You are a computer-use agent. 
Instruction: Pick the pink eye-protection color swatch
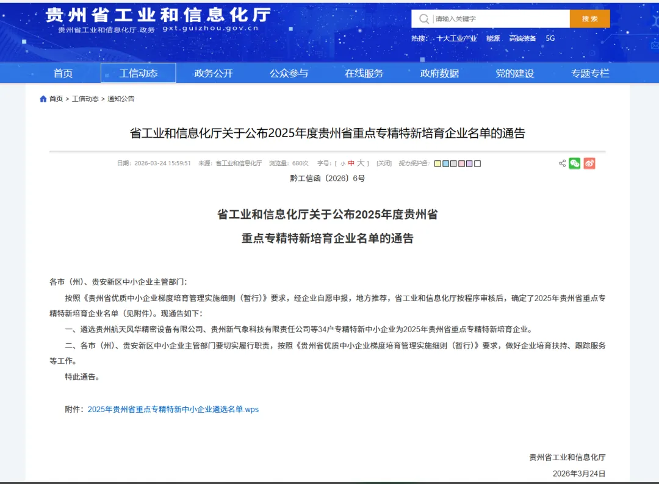coord(461,163)
